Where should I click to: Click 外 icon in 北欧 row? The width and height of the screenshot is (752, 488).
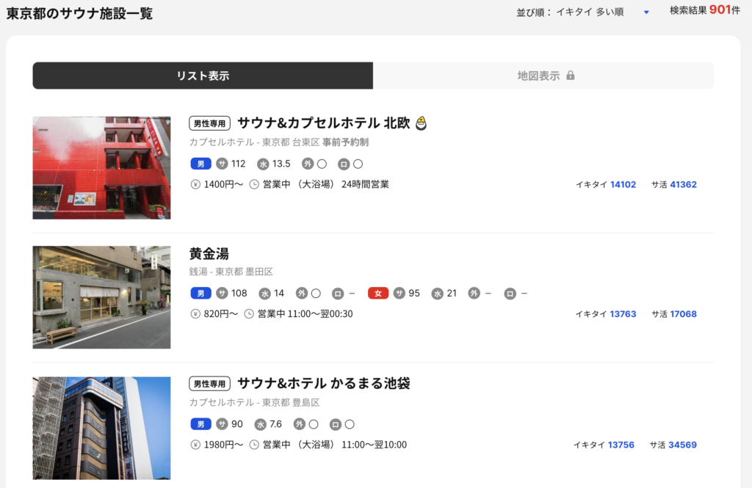pos(308,164)
